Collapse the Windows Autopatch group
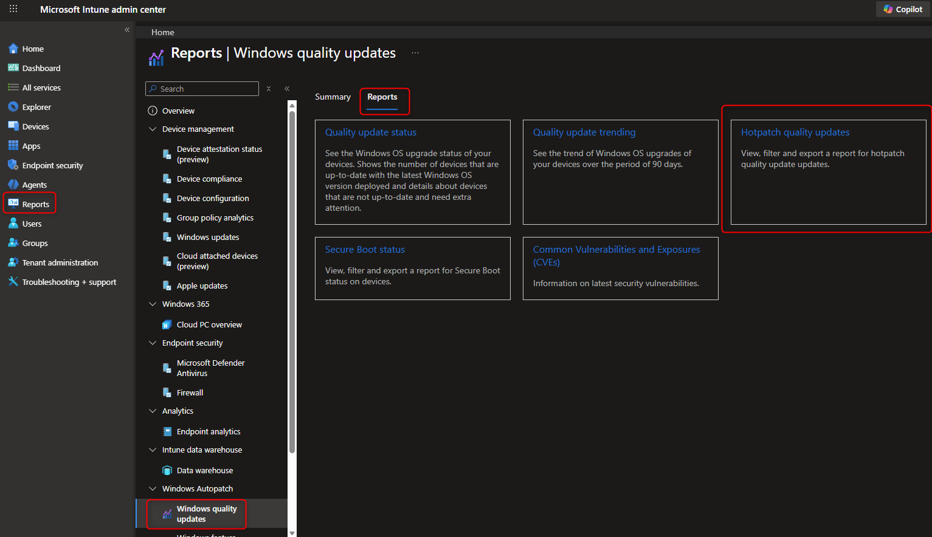Image resolution: width=932 pixels, height=537 pixels. 153,488
